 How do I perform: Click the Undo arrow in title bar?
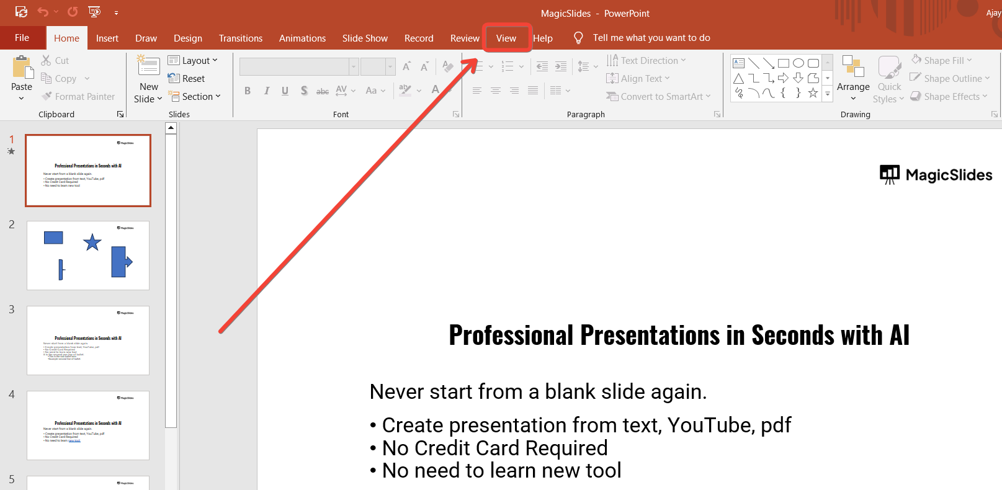click(x=43, y=12)
